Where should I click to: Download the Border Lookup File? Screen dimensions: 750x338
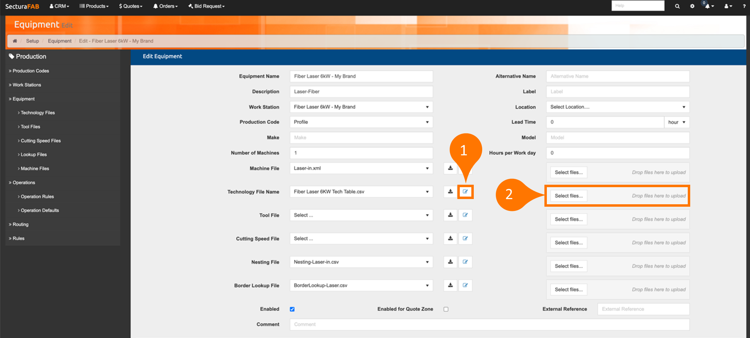tap(450, 285)
